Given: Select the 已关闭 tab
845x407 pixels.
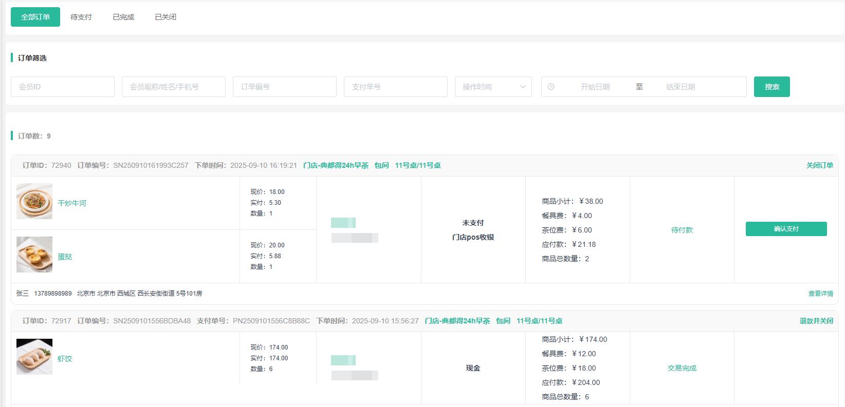Looking at the screenshot, I should point(166,17).
